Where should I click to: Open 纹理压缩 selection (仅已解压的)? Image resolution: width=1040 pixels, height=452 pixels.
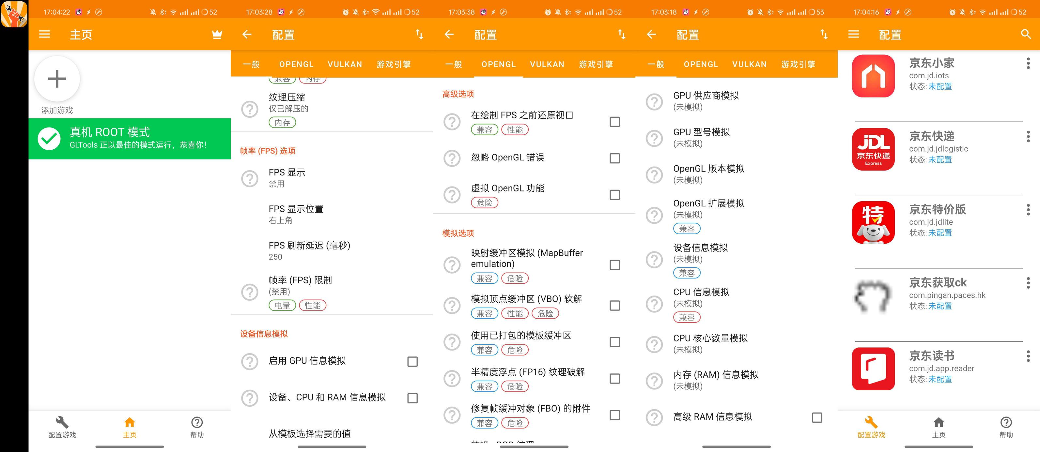point(332,109)
